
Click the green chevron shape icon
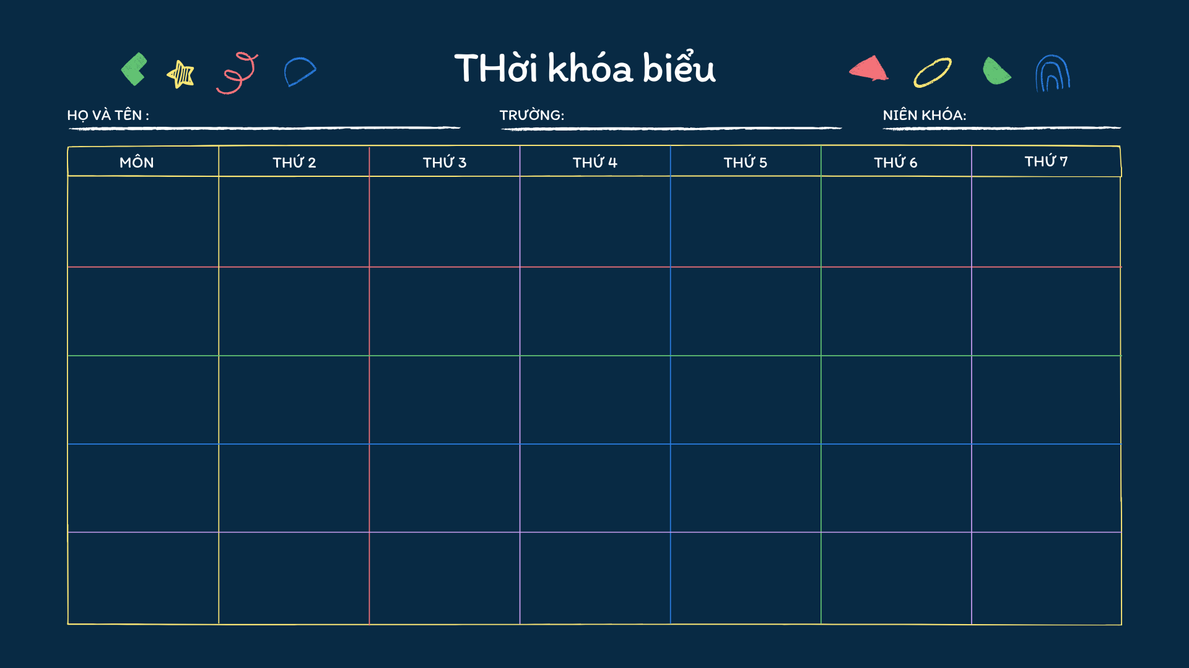134,69
